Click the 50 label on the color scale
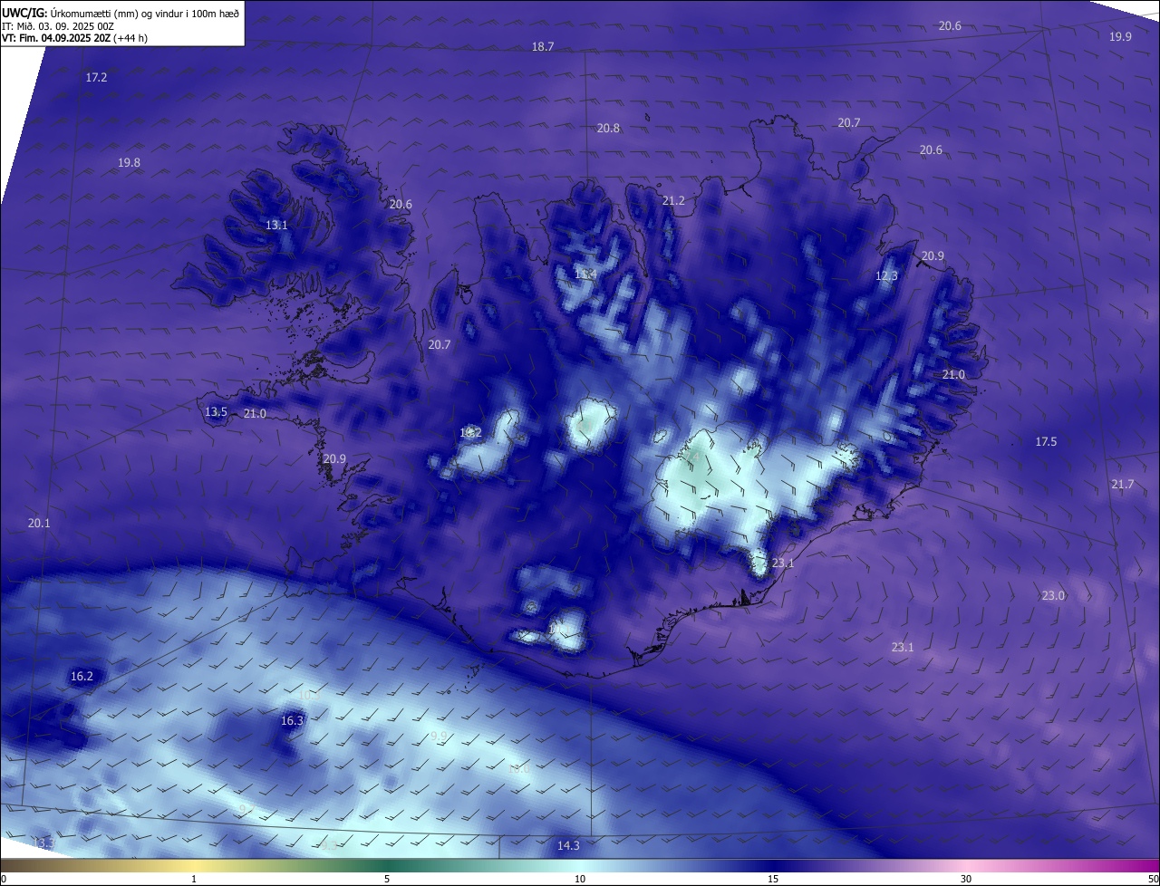1160x886 pixels. point(1153,879)
